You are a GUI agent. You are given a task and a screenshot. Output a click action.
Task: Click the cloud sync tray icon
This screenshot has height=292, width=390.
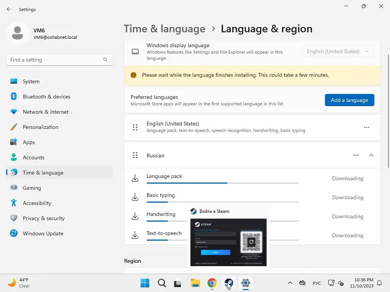[x=302, y=283]
